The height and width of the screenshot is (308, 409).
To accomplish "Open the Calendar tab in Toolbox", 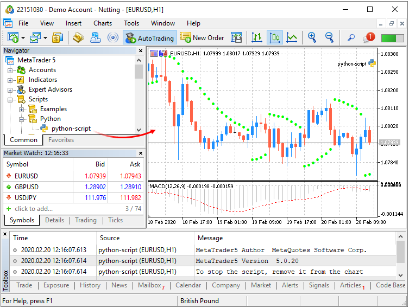I will coord(188,285).
